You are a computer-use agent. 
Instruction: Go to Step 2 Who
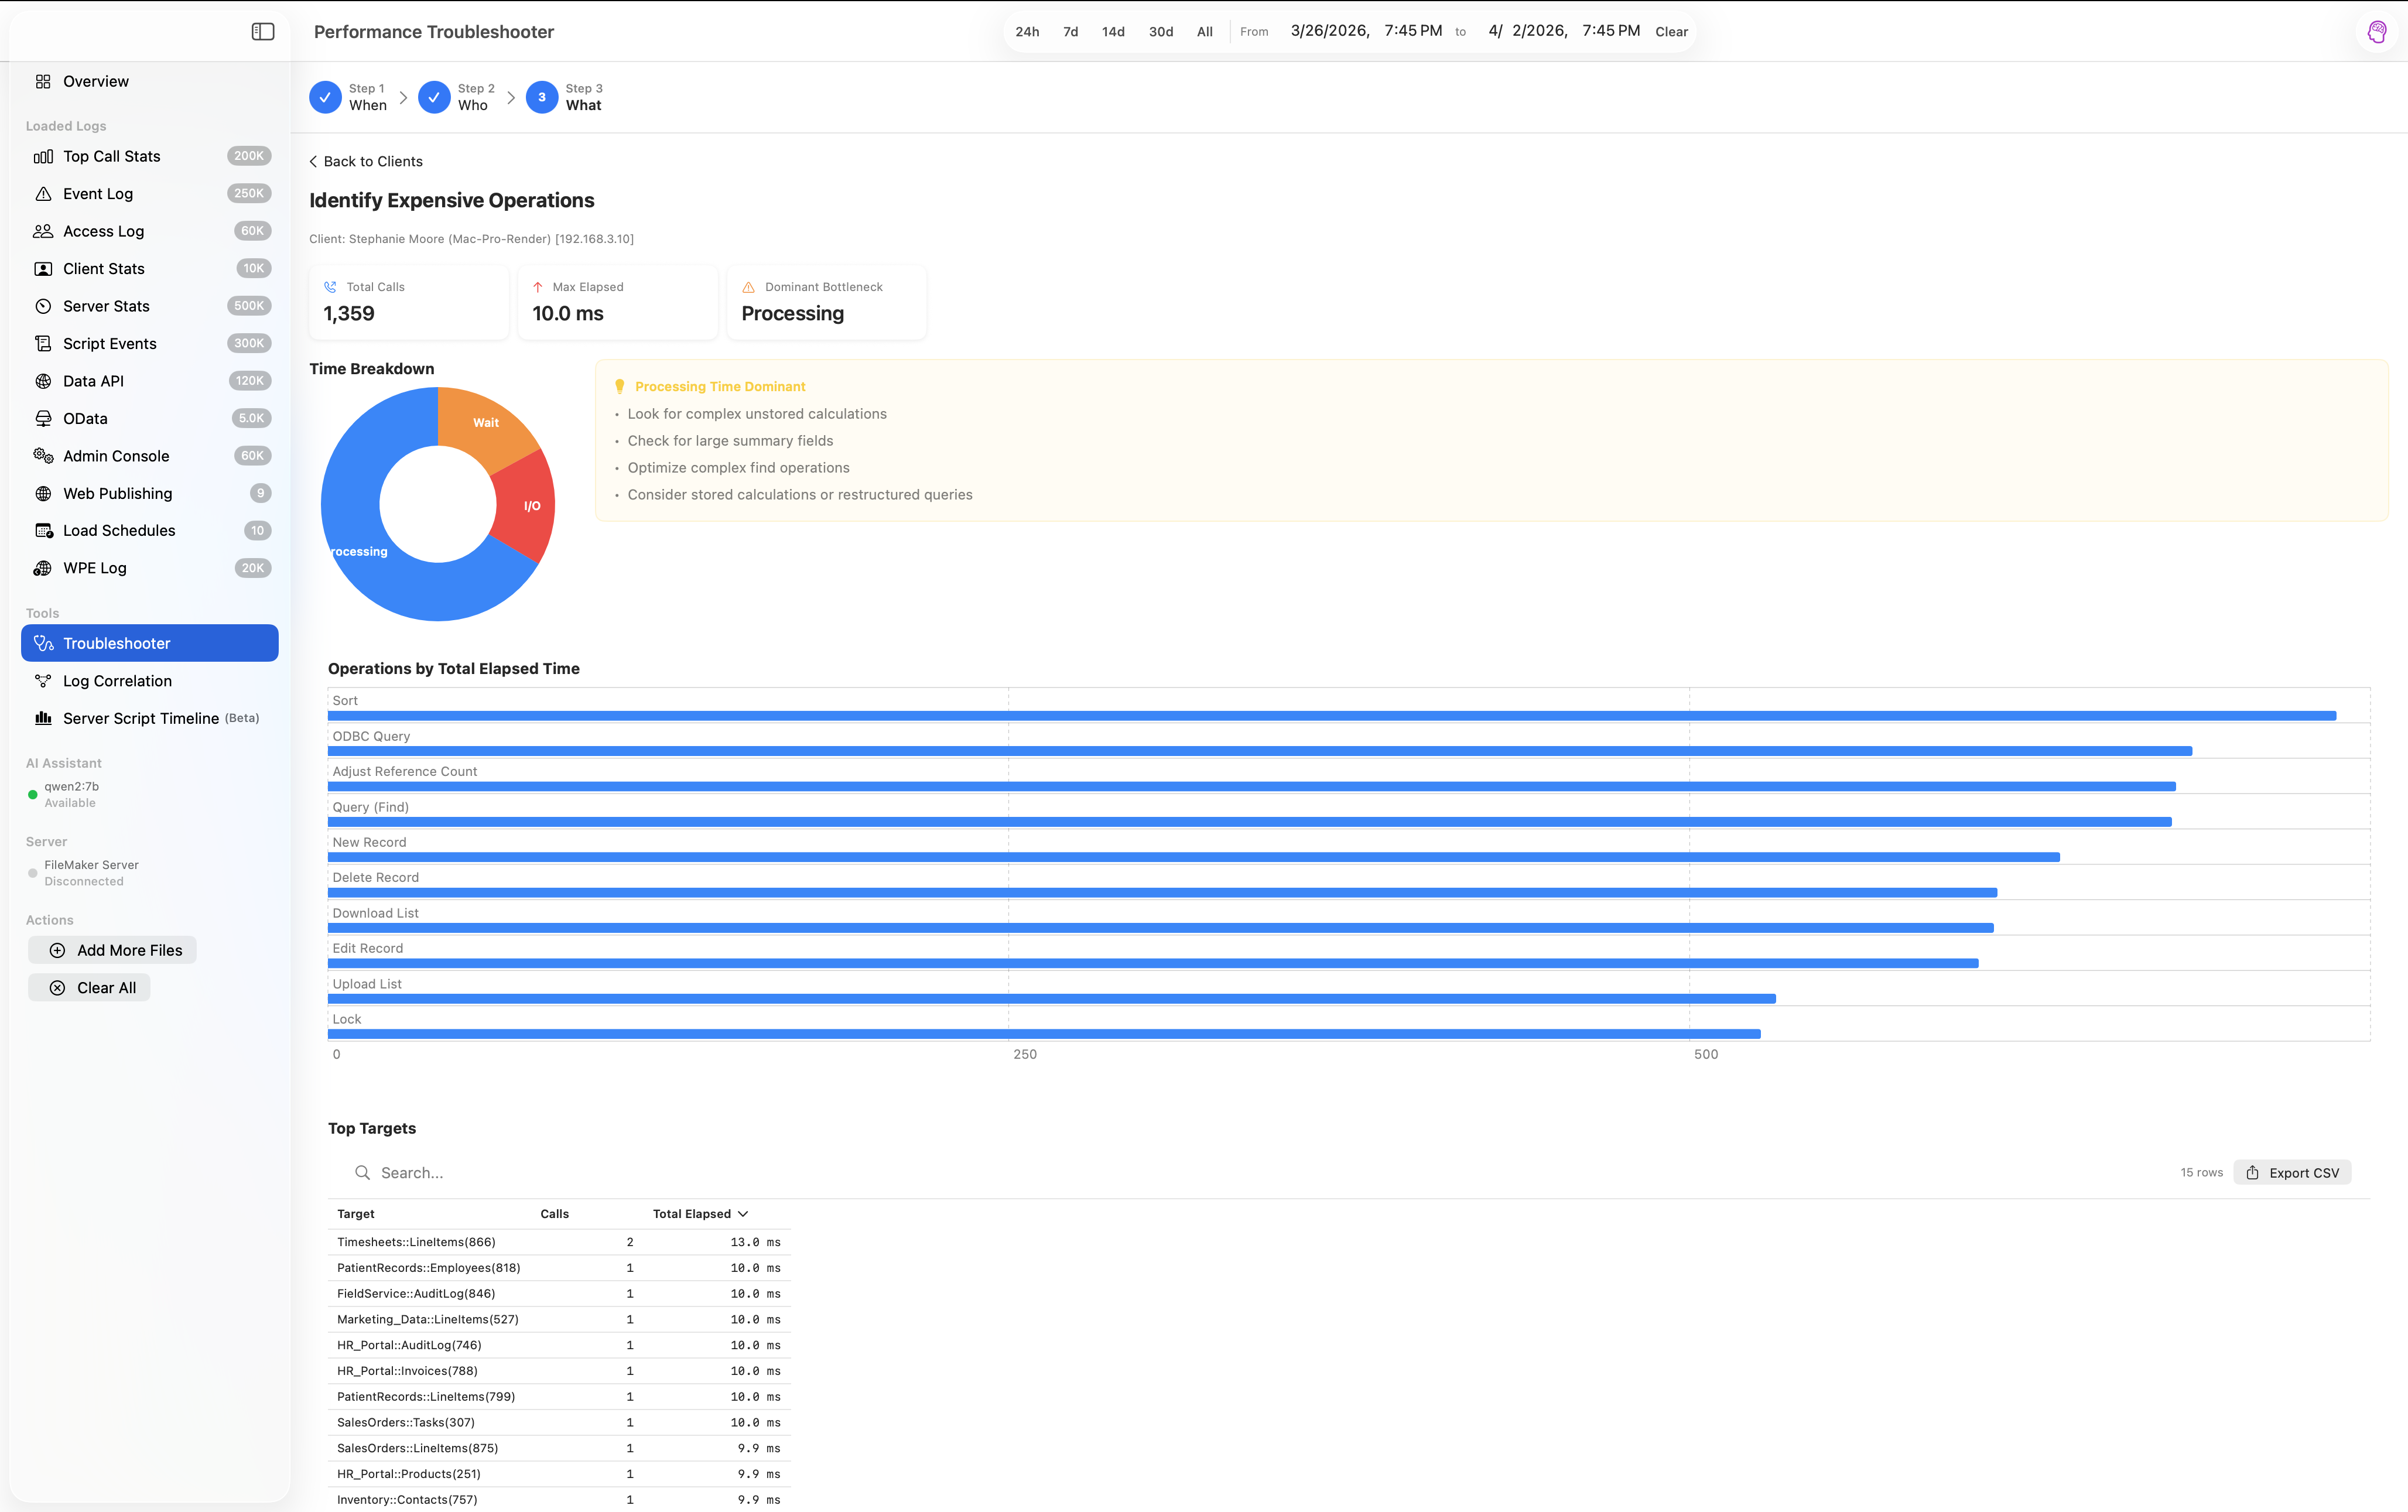[x=434, y=97]
